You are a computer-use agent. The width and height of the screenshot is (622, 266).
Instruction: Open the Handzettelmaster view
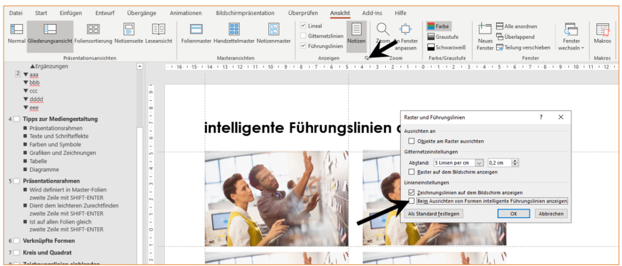(x=234, y=33)
